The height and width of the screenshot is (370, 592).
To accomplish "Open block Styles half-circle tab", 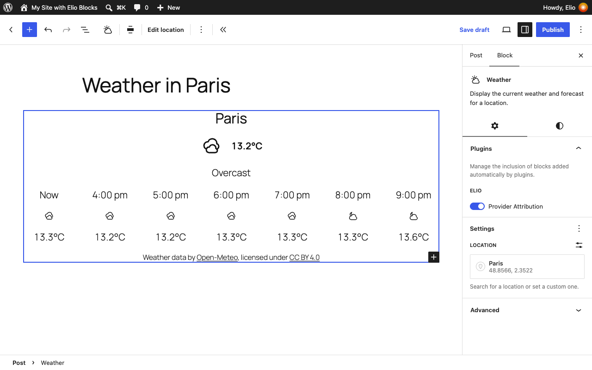I will 560,126.
